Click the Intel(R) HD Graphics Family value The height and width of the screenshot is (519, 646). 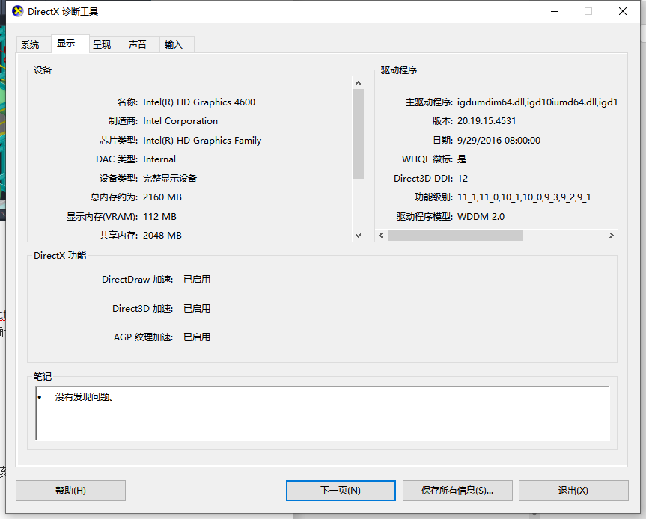202,141
